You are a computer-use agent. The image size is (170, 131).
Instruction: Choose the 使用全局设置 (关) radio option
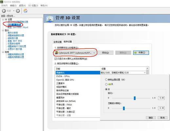[x=106, y=80]
